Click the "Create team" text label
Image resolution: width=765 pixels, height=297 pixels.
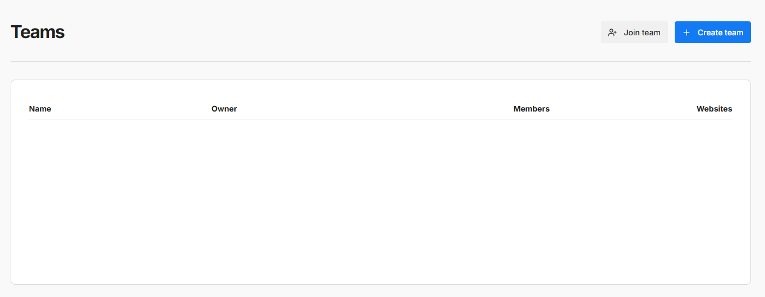[x=720, y=33]
